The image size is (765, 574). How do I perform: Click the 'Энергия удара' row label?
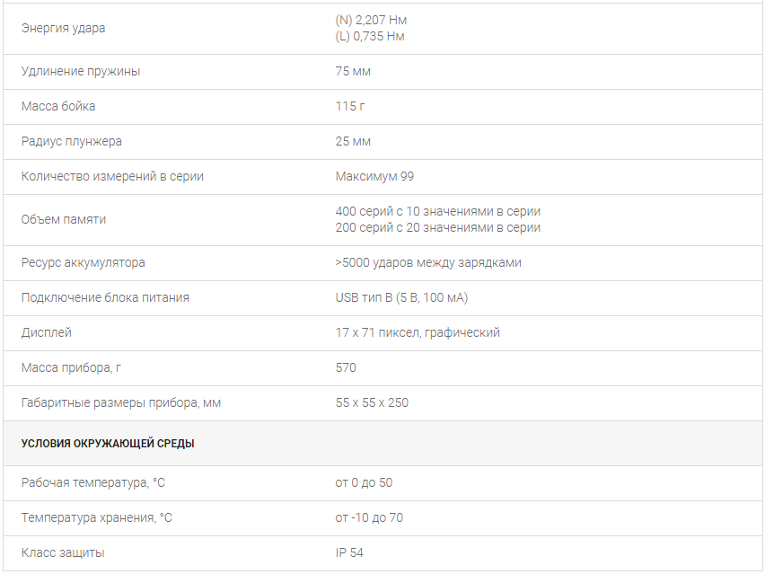tap(63, 29)
